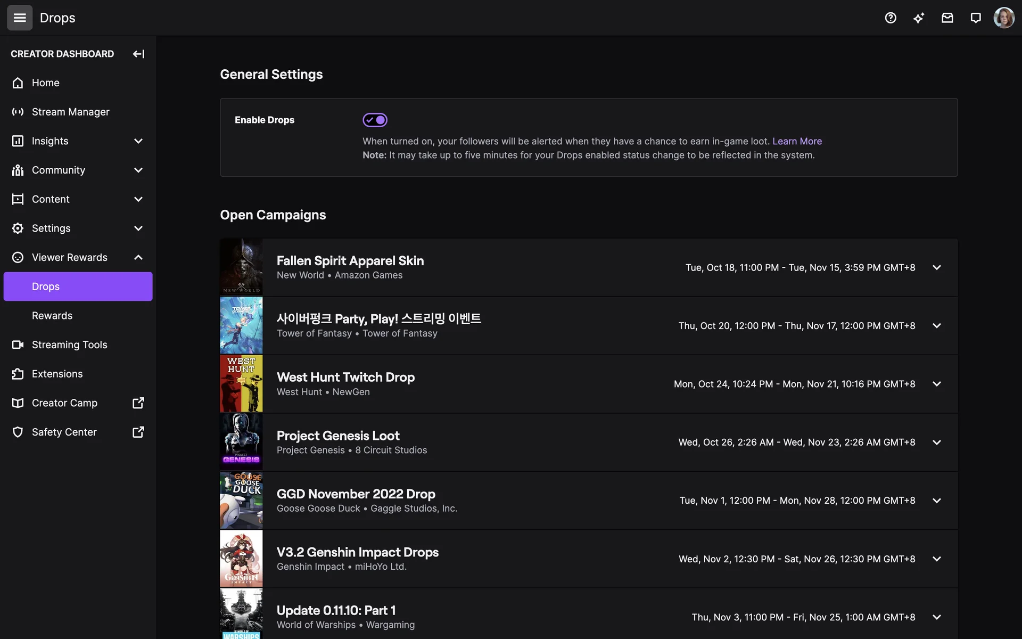The height and width of the screenshot is (639, 1022).
Task: Click the Goose Goose Duck thumbnail
Action: tap(241, 501)
